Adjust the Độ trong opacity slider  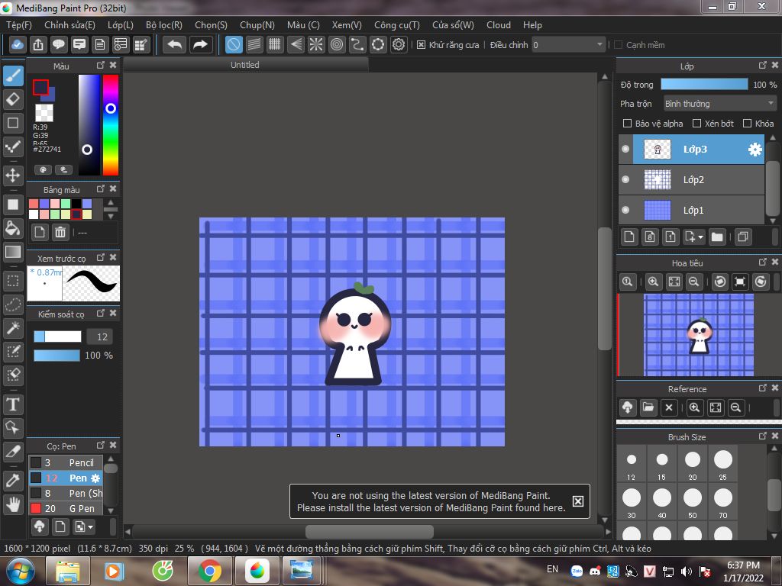pyautogui.click(x=704, y=84)
